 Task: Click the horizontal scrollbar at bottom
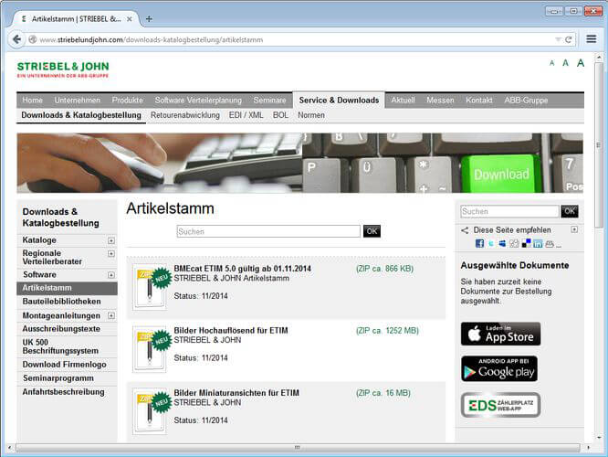click(298, 448)
